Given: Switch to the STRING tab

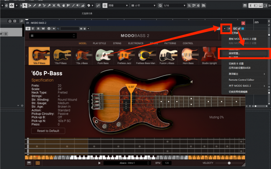Looking at the screenshot, I should [117, 43].
